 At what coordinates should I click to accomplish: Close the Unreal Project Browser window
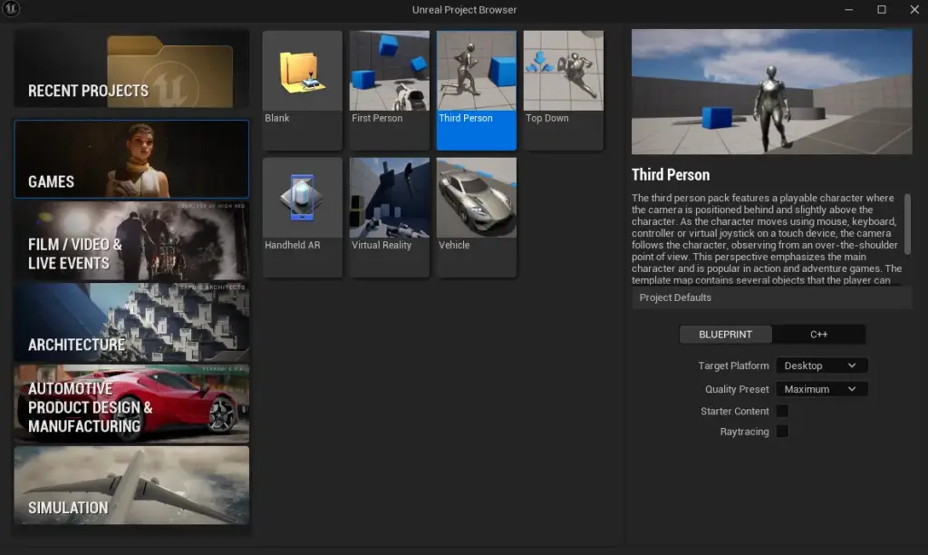(x=913, y=9)
